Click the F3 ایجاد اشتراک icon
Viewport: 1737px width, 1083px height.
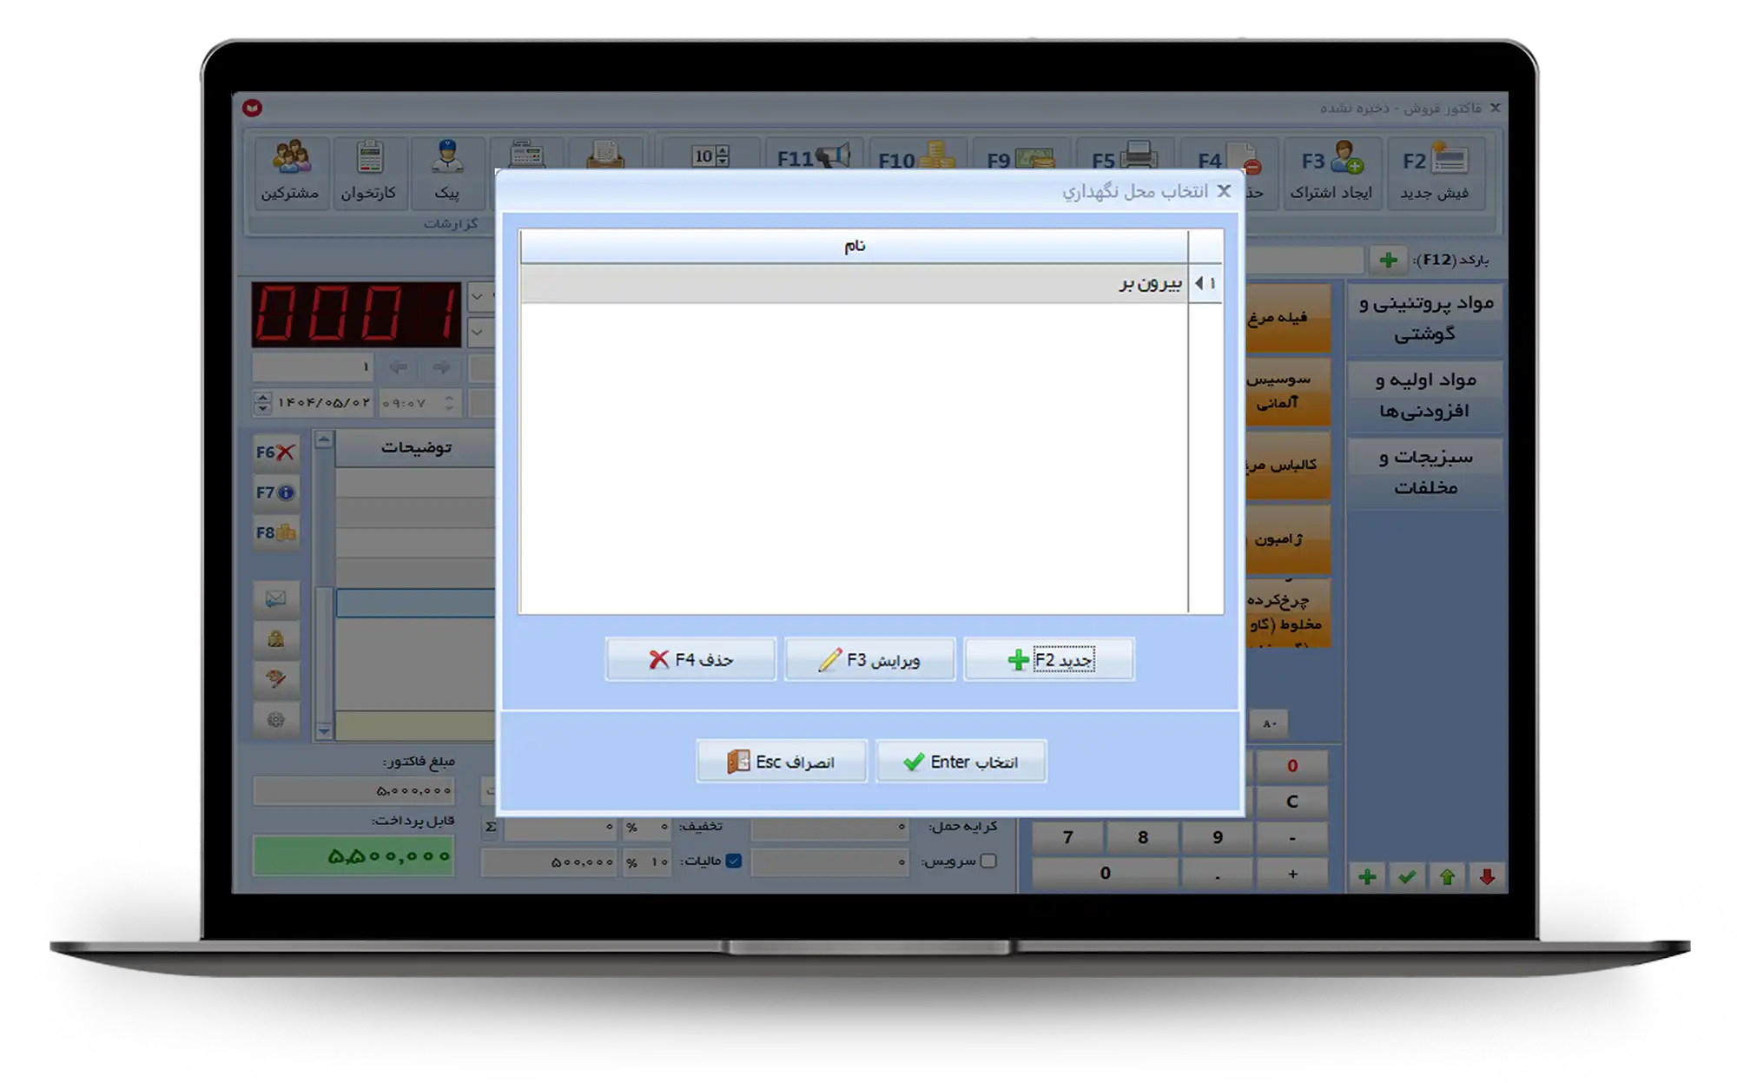click(1331, 172)
